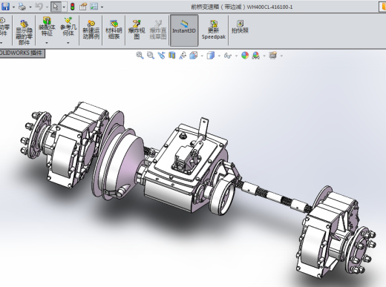Click the Zoom to Area icon
This screenshot has width=386, height=287.
coord(151,56)
